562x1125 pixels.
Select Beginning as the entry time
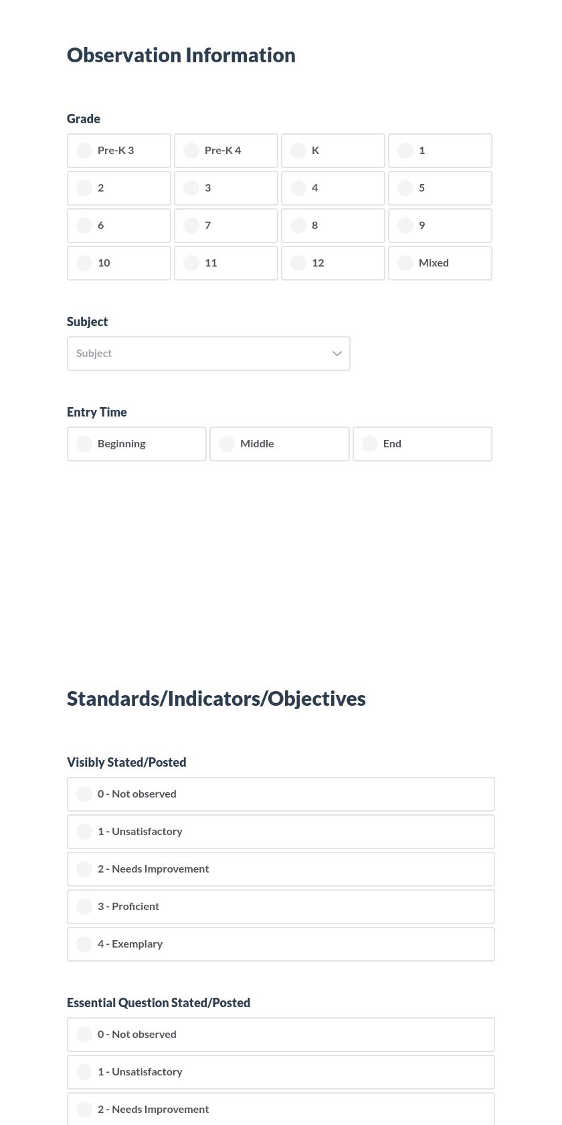(x=136, y=443)
